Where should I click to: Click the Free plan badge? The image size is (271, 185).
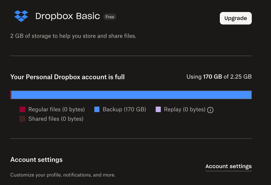point(110,17)
